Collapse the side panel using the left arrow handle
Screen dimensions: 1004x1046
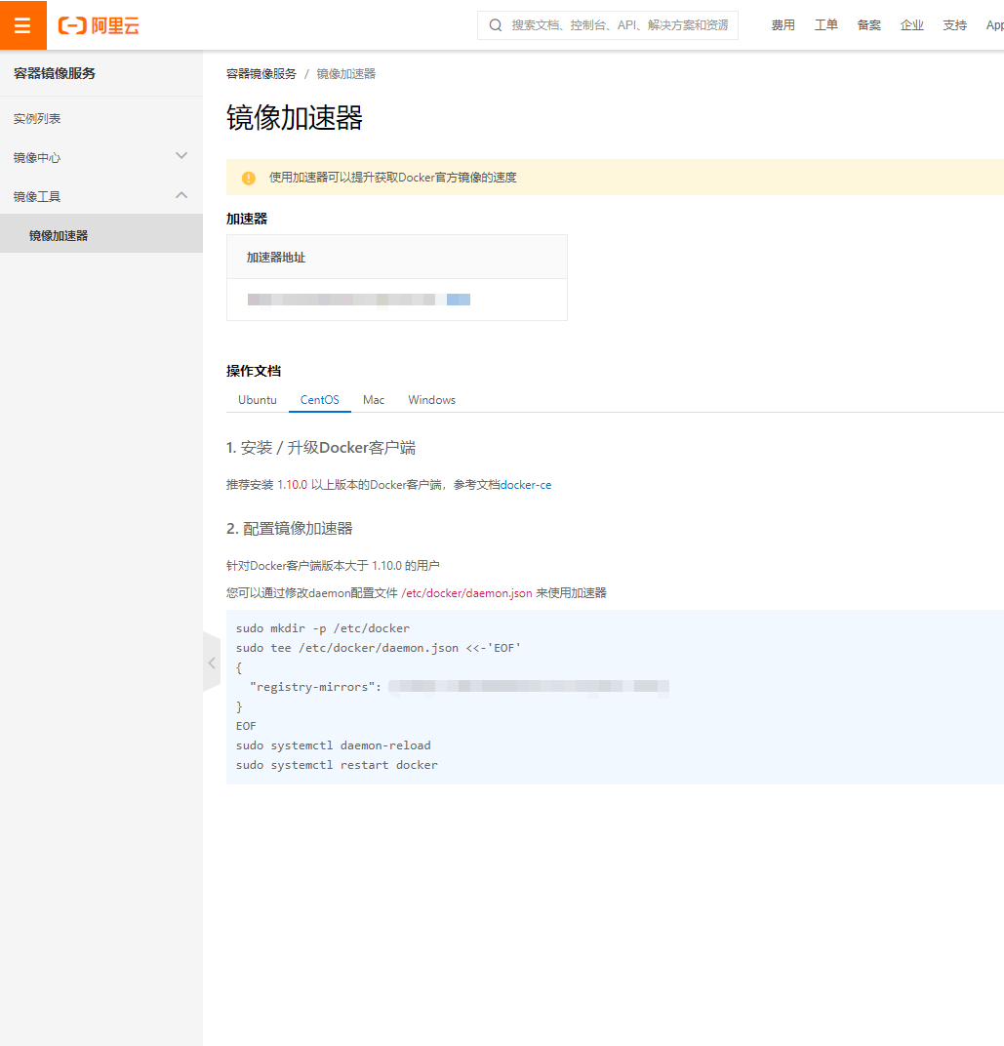(x=212, y=662)
